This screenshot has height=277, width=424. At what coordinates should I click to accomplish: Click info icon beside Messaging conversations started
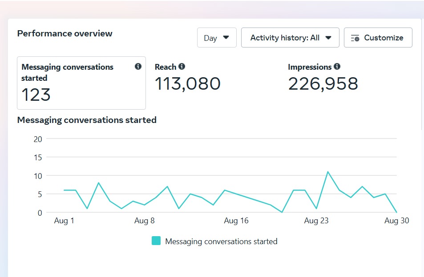138,67
